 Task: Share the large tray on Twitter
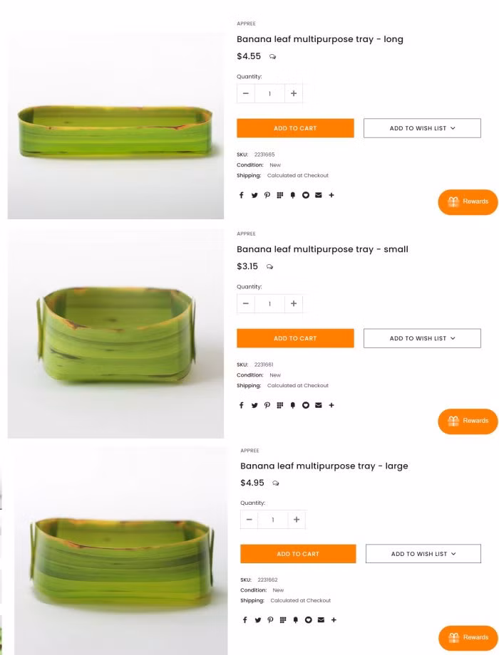coord(257,619)
